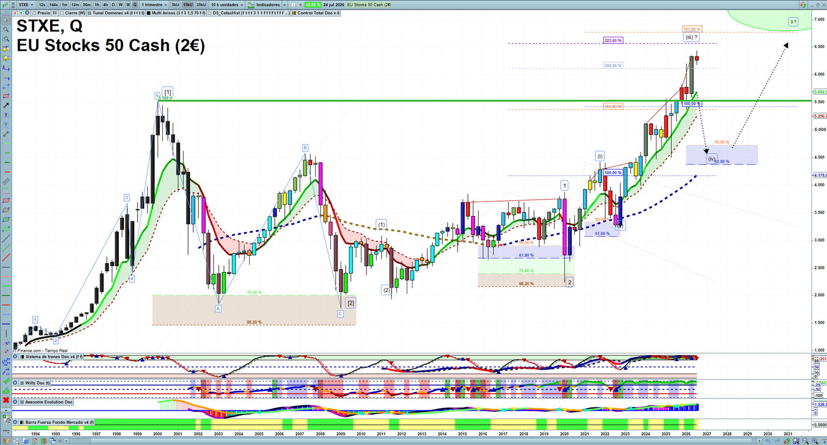Click the horizontal chart scrollbar
The width and height of the screenshot is (827, 445).
[x=413, y=441]
